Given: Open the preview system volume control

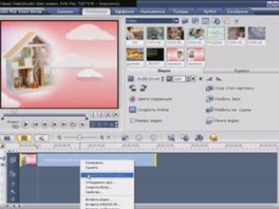Looking at the screenshot, I should coord(82,125).
